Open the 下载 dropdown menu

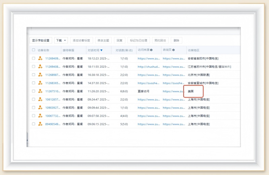pos(61,40)
